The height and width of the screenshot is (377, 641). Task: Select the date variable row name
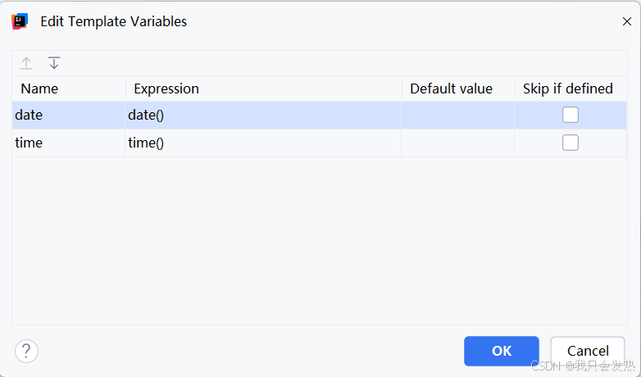coord(29,116)
